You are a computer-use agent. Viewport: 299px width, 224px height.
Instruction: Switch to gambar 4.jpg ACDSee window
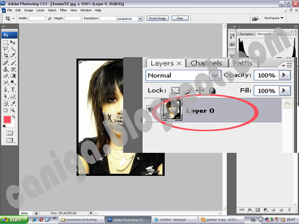pyautogui.click(x=221, y=220)
